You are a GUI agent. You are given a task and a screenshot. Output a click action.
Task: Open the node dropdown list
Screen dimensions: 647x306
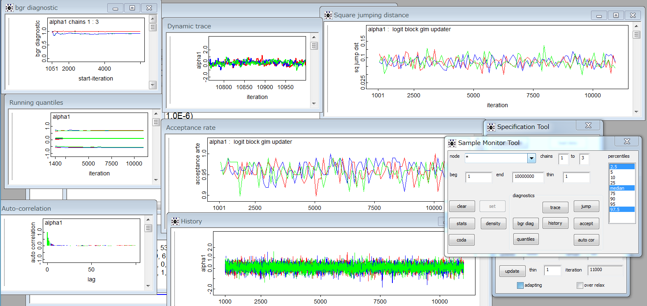coord(531,158)
